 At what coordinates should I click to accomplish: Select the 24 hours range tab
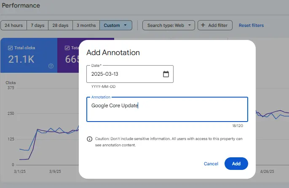tap(14, 25)
